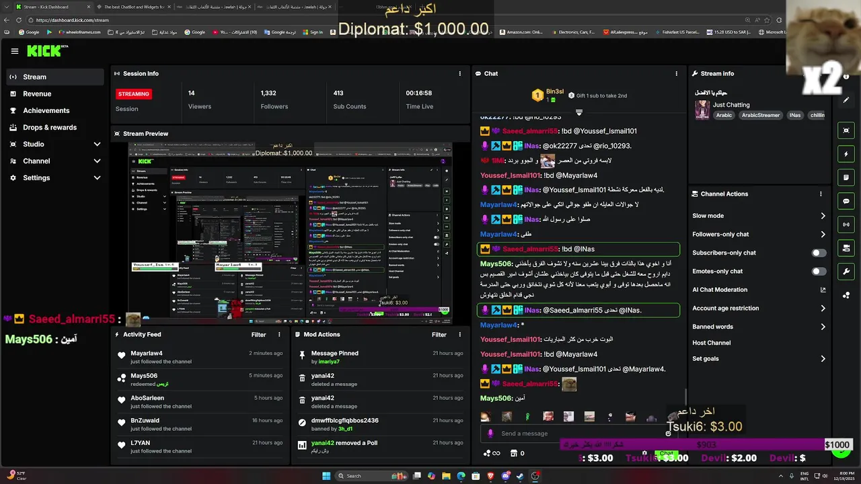Open Banned words settings
The width and height of the screenshot is (861, 484).
click(x=759, y=327)
